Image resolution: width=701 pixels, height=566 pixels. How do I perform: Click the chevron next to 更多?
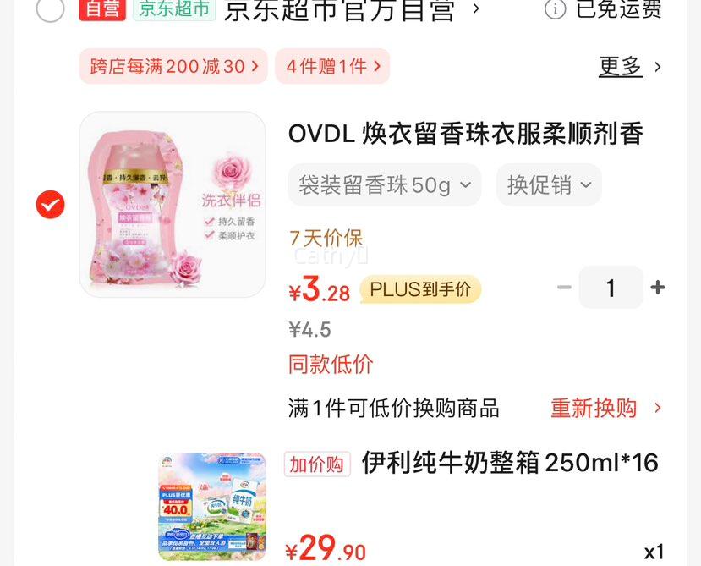657,67
